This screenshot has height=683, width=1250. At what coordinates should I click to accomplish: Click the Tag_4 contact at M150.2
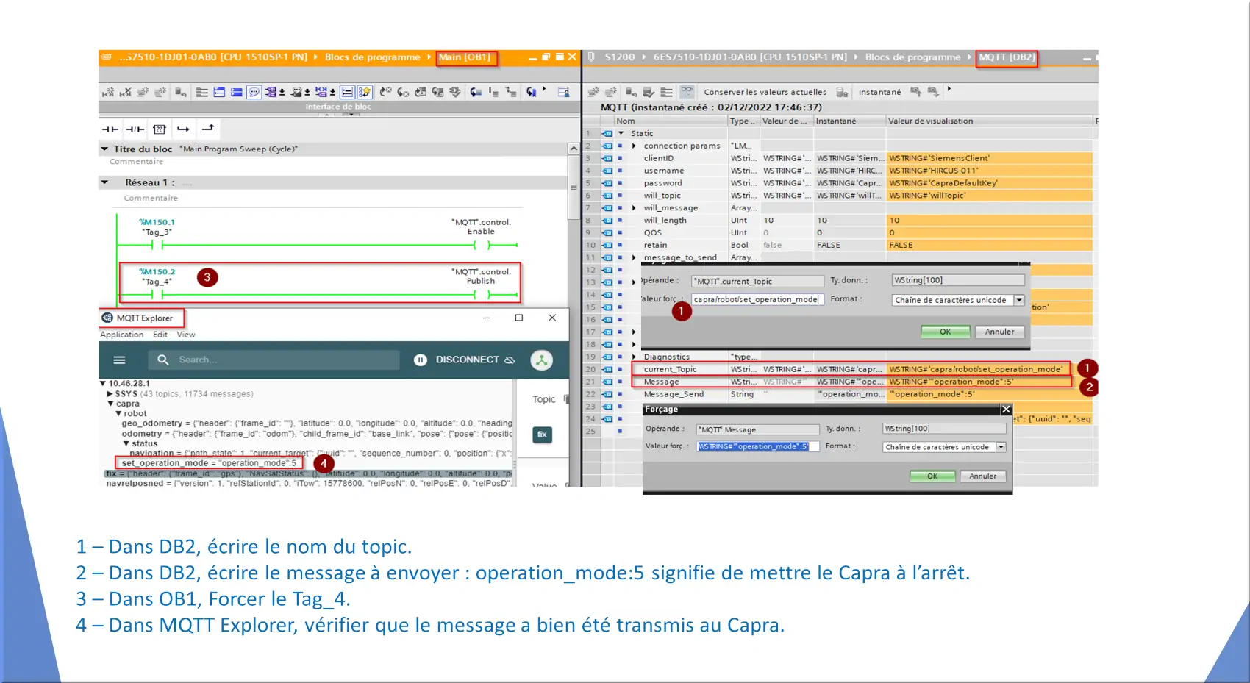tap(157, 295)
